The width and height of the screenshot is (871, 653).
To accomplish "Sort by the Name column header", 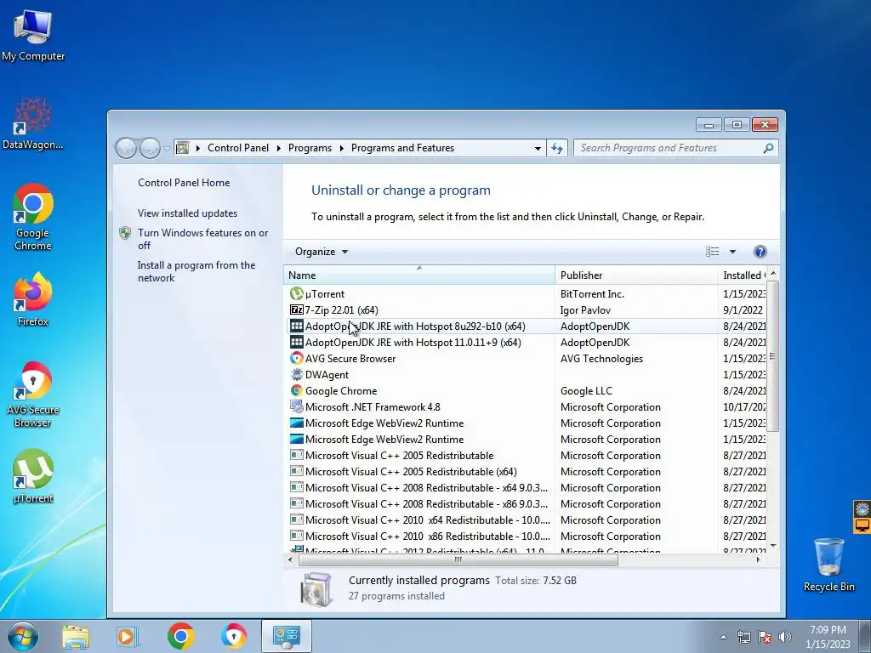I will point(418,275).
